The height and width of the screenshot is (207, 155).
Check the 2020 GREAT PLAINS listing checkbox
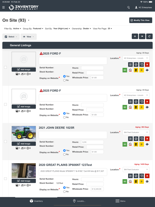(5, 179)
